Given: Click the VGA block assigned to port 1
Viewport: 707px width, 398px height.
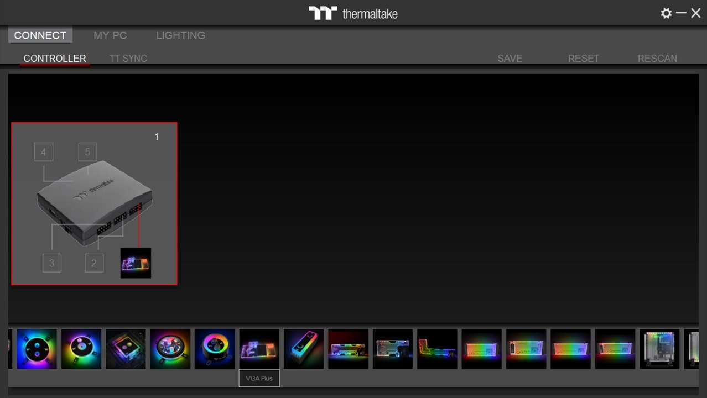Looking at the screenshot, I should pos(136,263).
